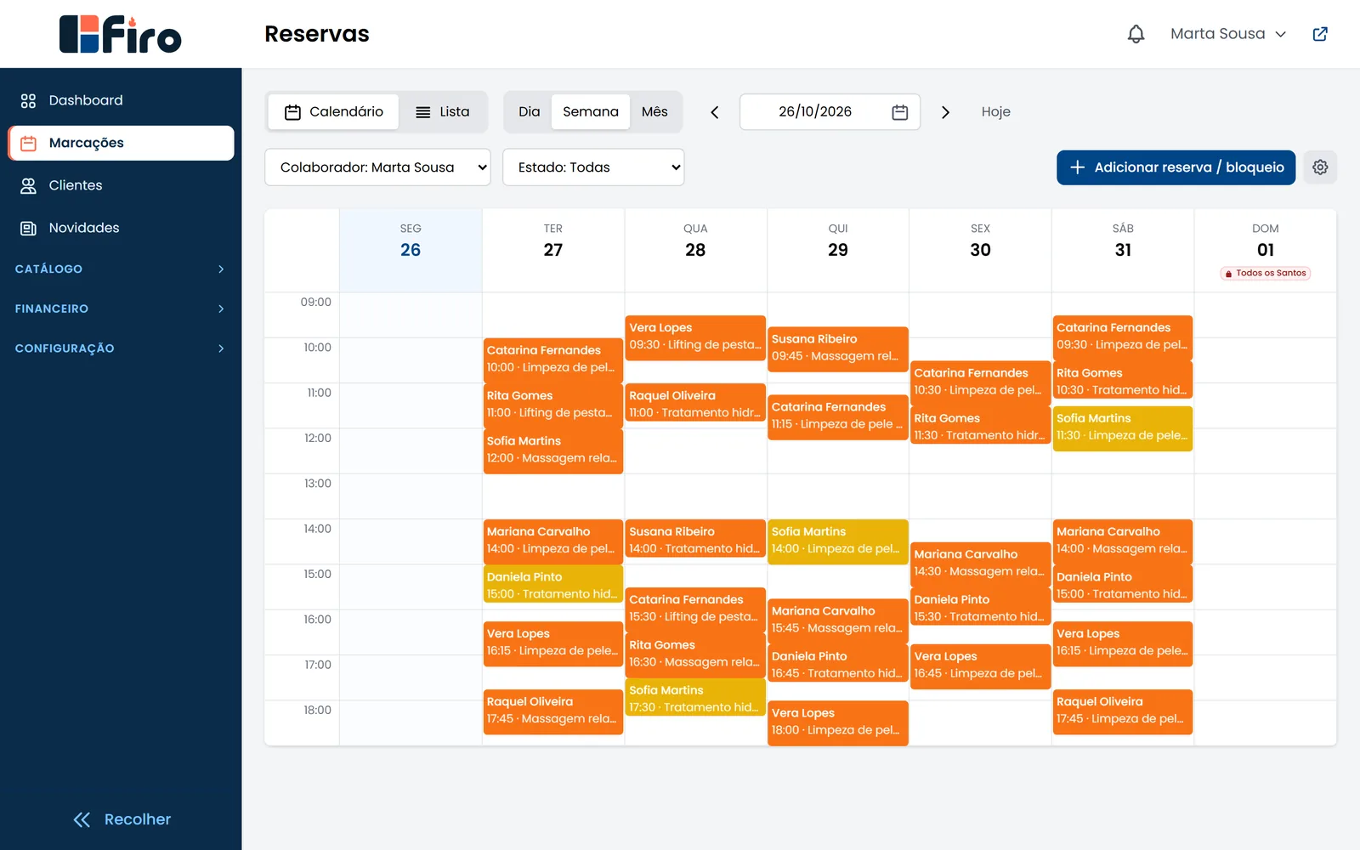Open Rita Gomes 11:00 Tuesday booking

tap(552, 405)
